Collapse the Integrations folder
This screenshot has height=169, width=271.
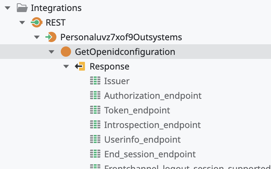tap(7, 8)
